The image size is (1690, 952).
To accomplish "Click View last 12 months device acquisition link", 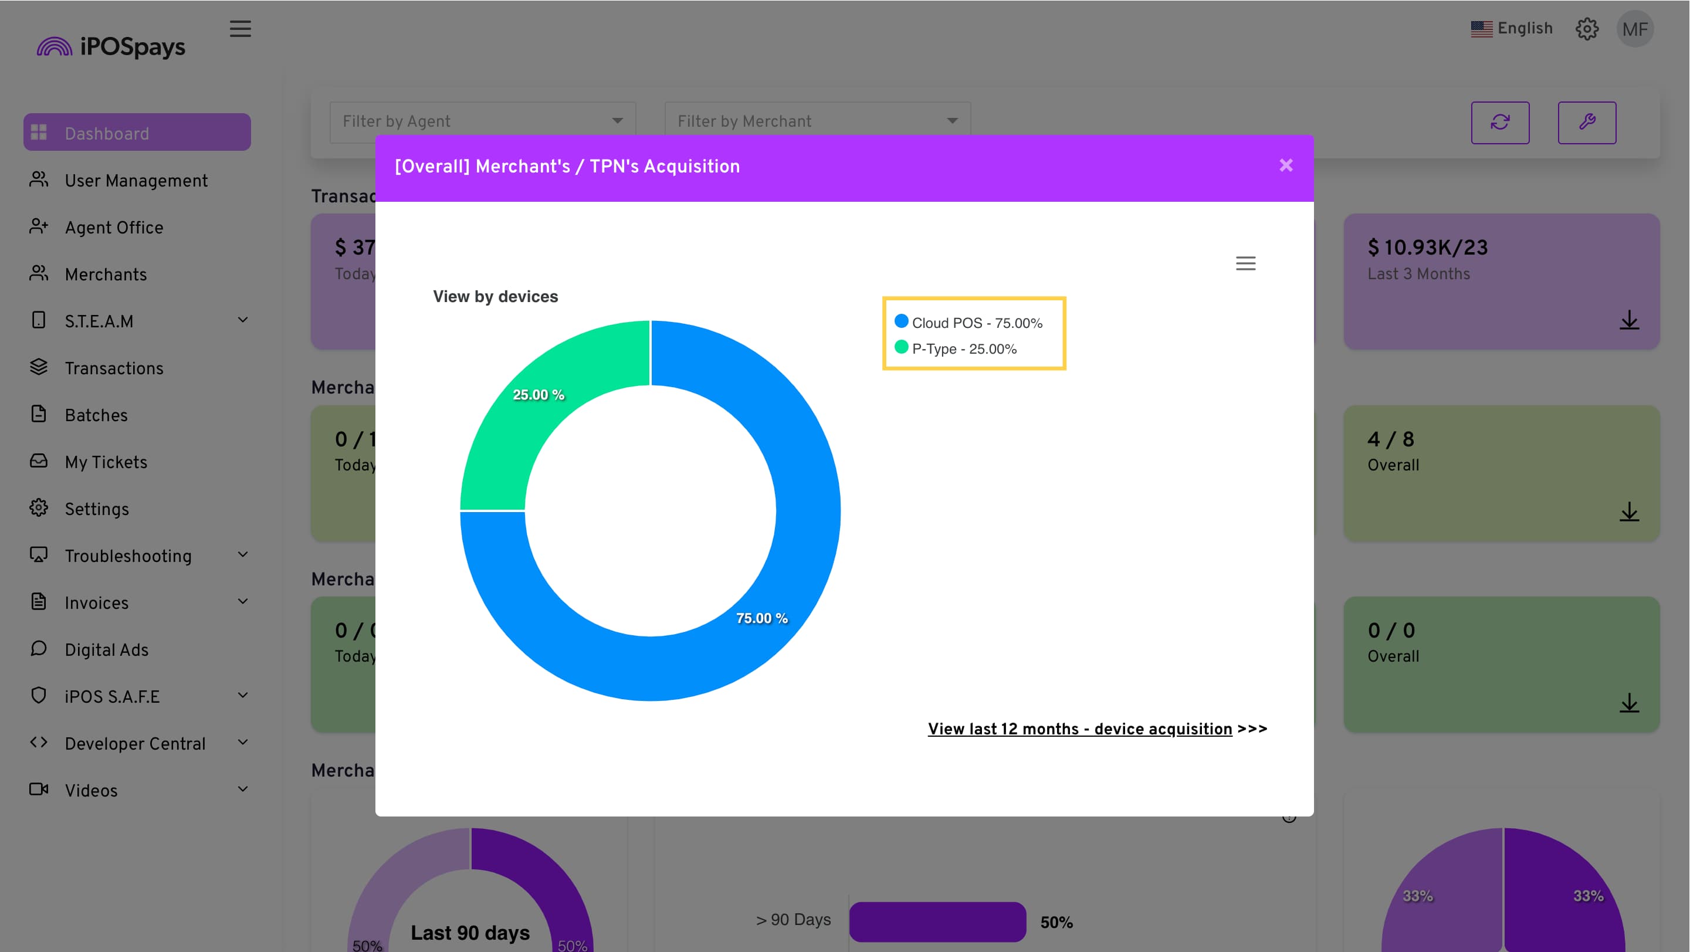I will [1079, 729].
